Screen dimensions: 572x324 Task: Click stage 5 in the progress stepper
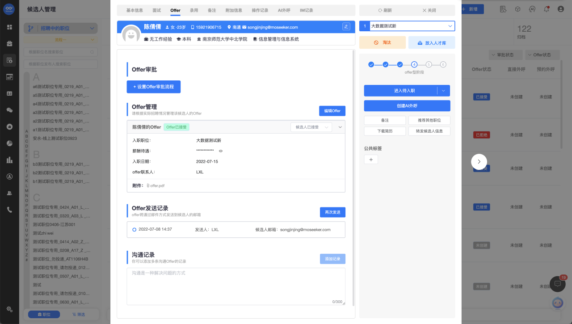[x=429, y=64]
